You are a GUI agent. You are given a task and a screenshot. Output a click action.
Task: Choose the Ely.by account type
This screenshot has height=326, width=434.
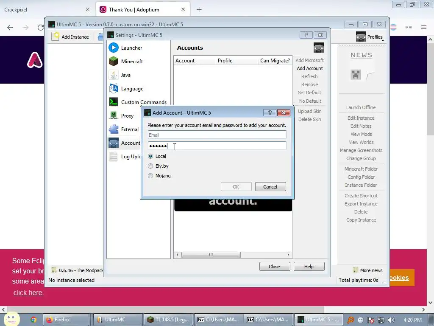coord(150,166)
